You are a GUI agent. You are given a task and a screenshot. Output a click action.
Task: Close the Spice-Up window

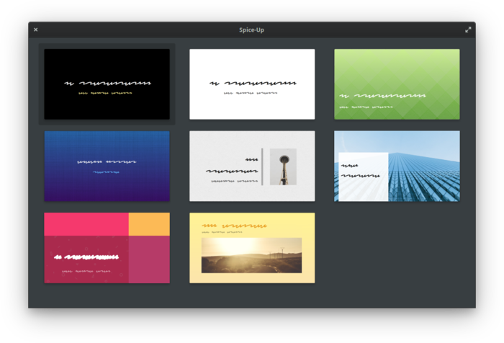pos(36,30)
